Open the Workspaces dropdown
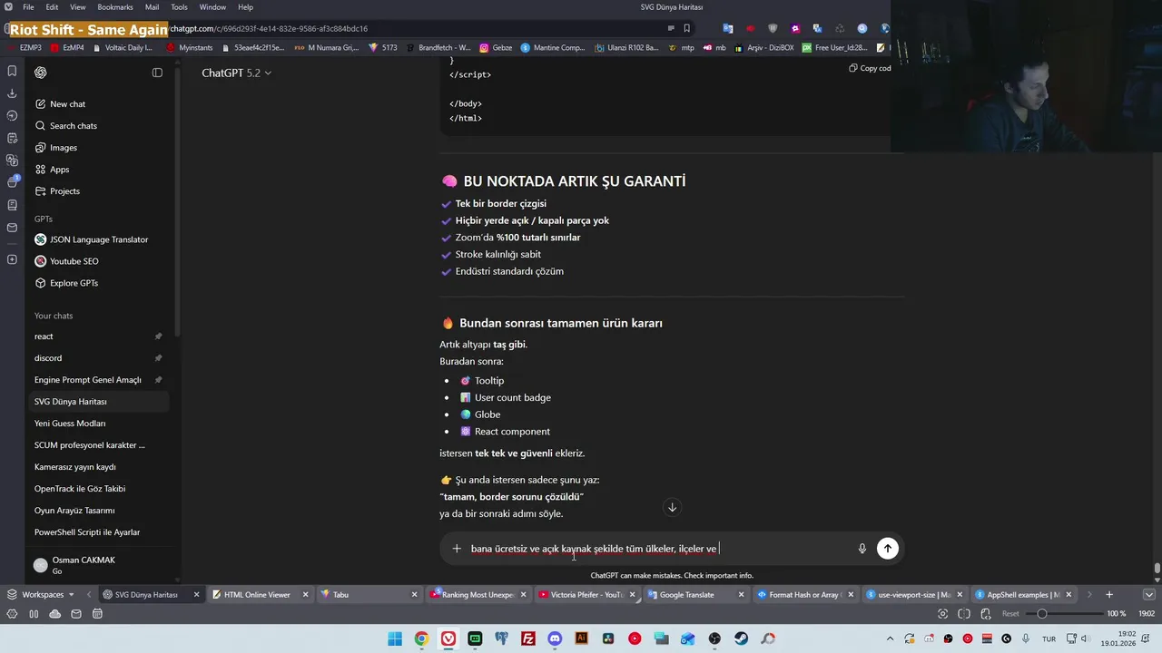Screen dimensions: 1162x653 tap(43, 595)
